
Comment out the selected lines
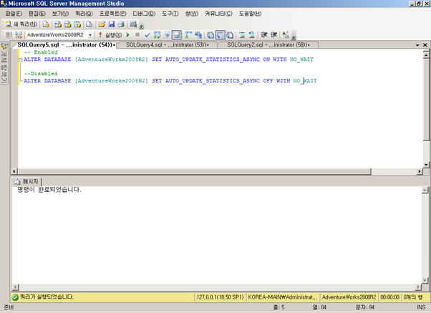pos(242,35)
